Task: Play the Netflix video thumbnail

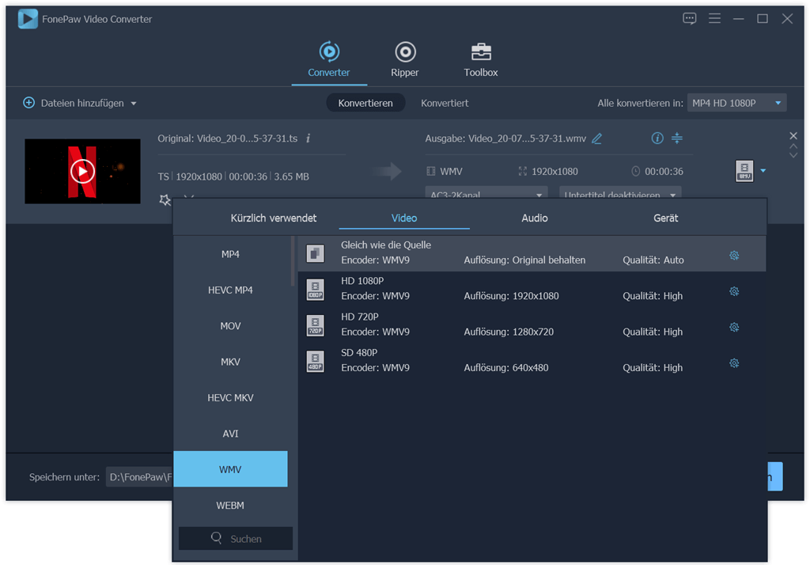Action: [x=82, y=171]
